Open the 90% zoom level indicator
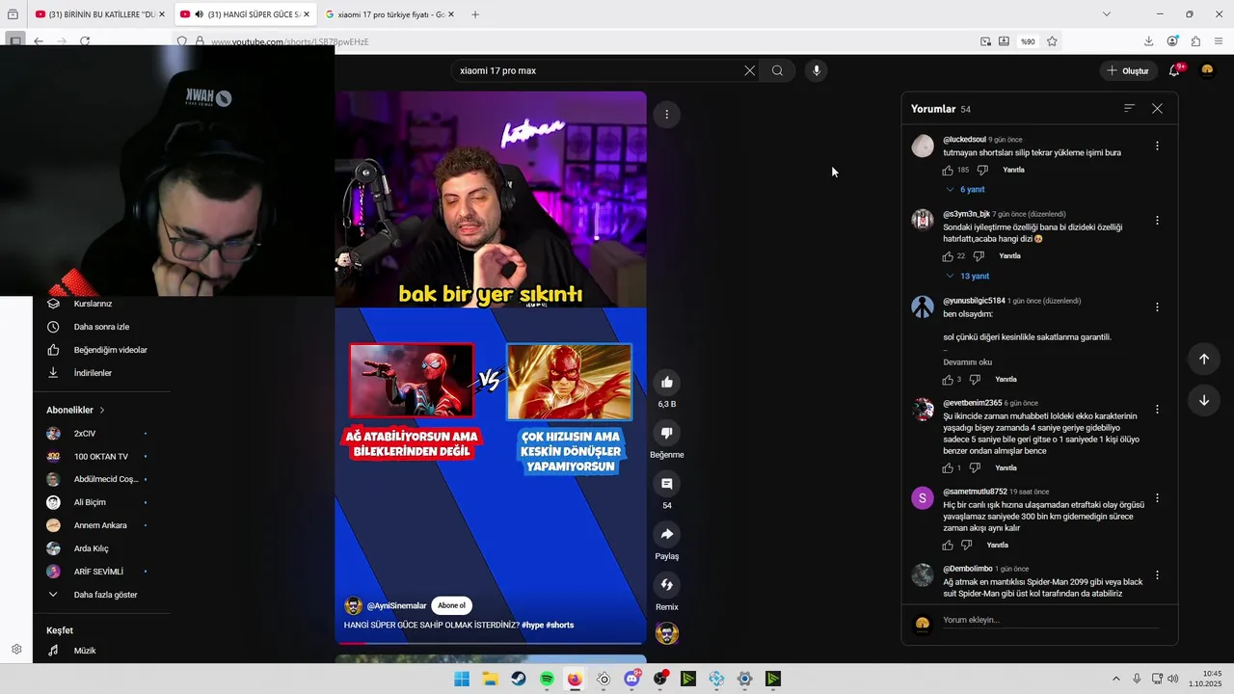 pos(1028,41)
